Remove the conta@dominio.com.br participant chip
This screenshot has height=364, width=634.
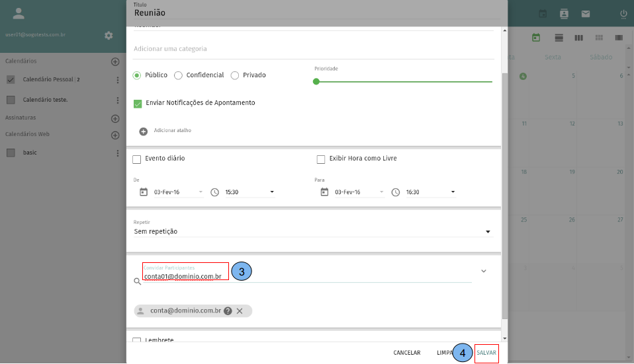[x=240, y=311]
